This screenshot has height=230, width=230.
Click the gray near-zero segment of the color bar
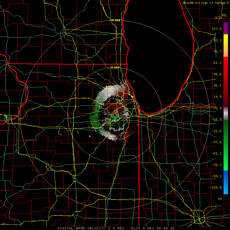[226, 114]
